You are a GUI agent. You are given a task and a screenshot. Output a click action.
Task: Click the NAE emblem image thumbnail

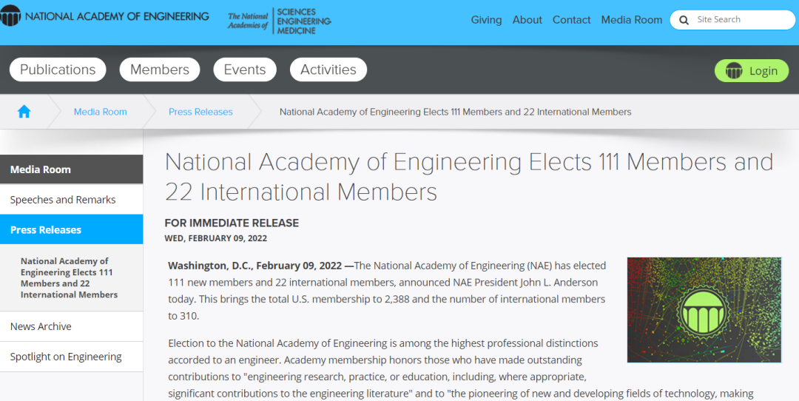tap(704, 310)
